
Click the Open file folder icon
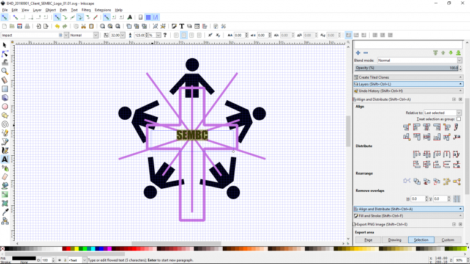[x=12, y=26]
